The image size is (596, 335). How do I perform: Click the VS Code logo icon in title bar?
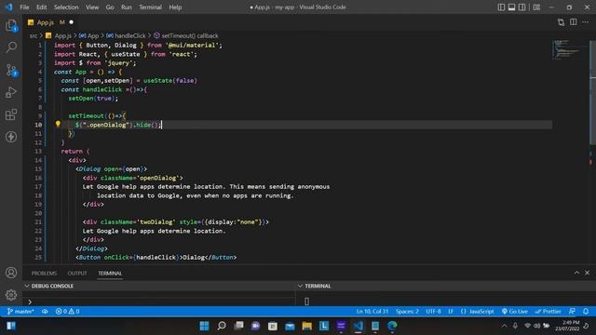(8, 7)
